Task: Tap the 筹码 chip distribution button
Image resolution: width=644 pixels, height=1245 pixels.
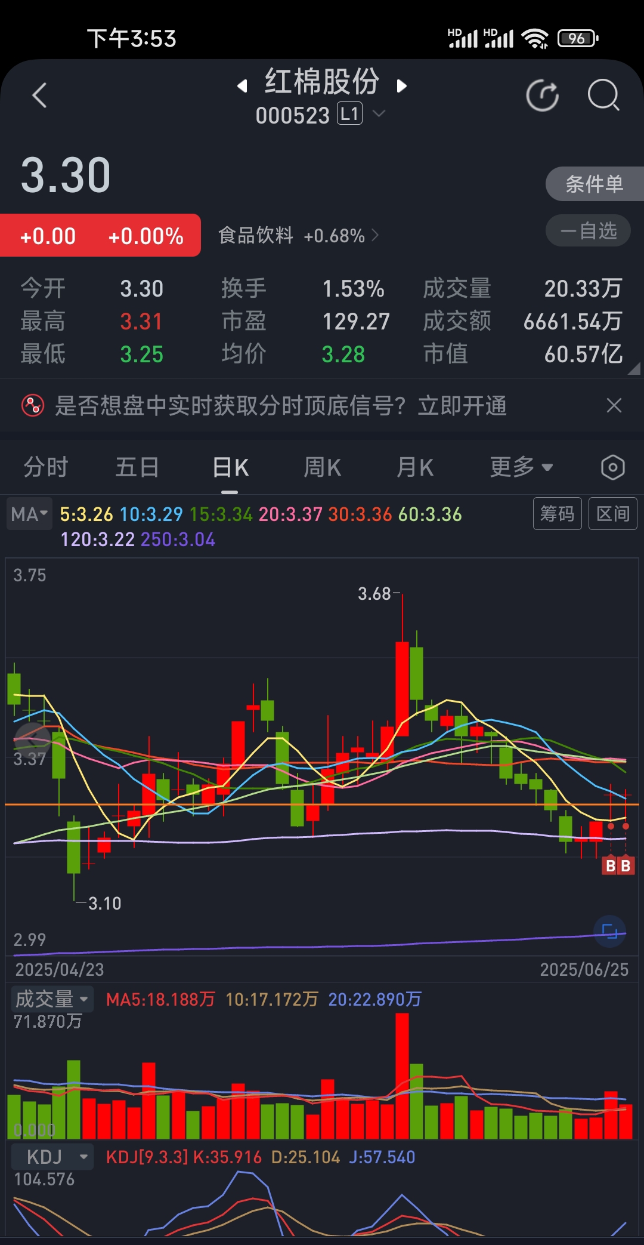Action: tap(557, 513)
